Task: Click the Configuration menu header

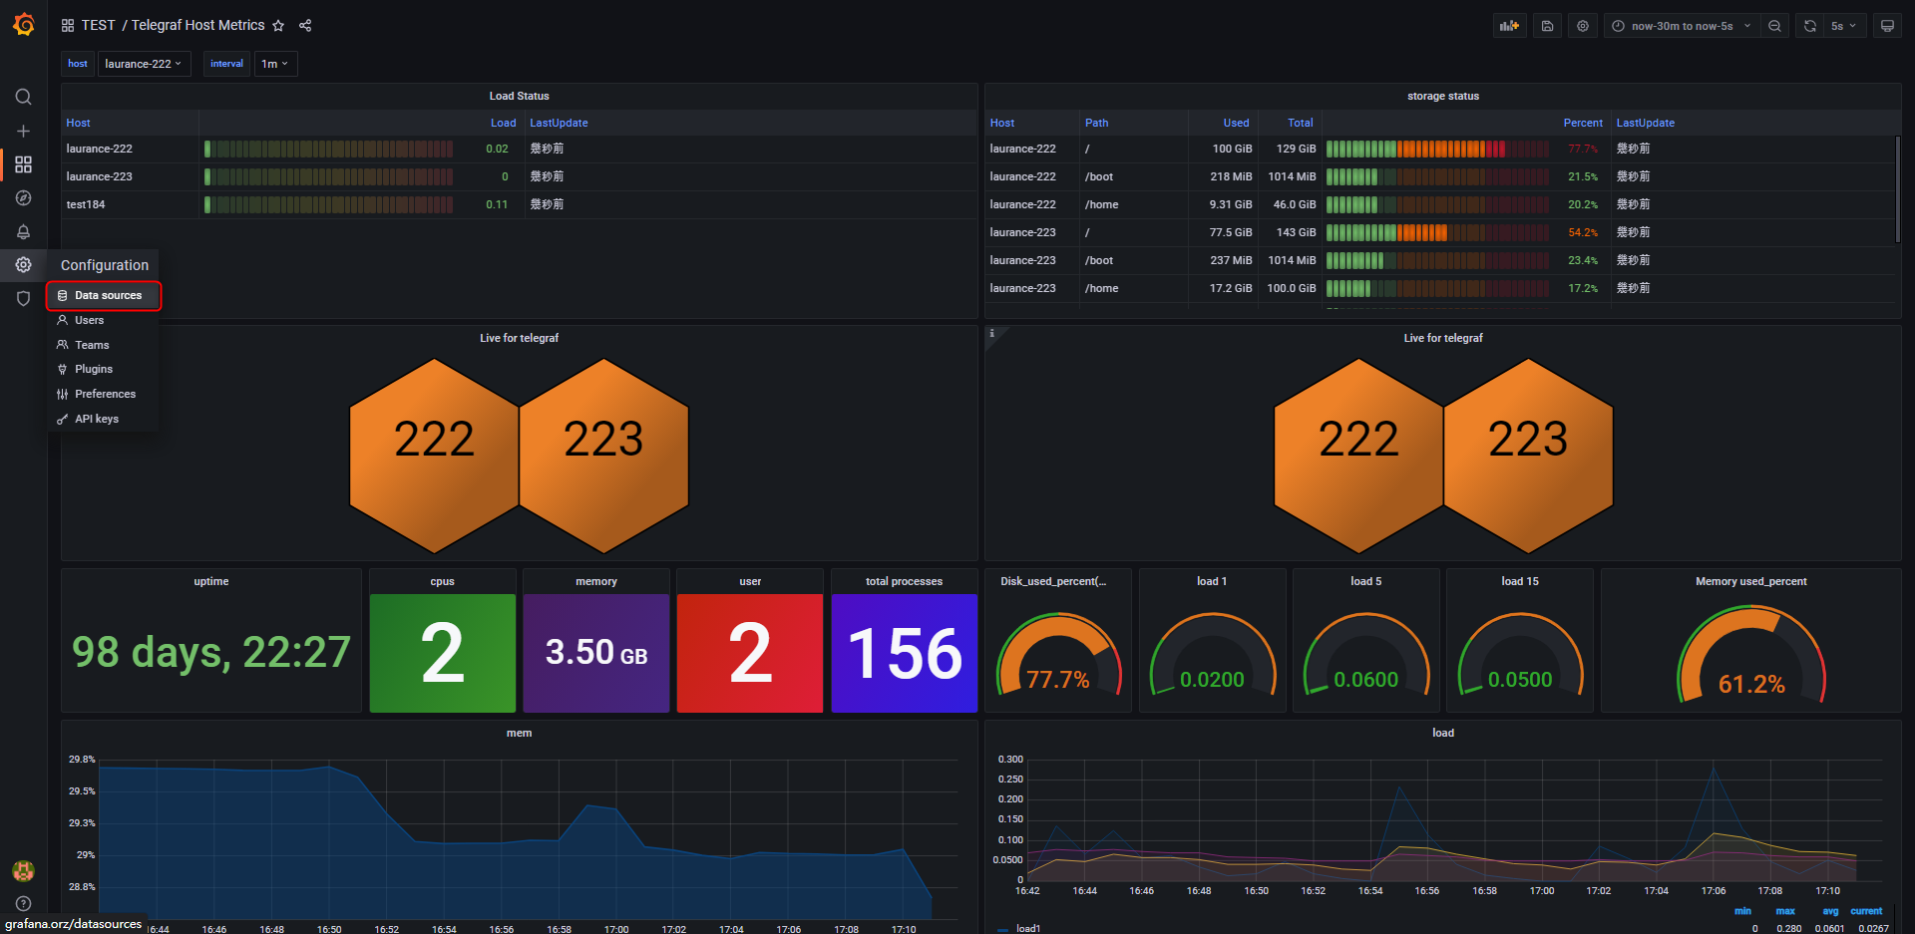Action: 104,265
